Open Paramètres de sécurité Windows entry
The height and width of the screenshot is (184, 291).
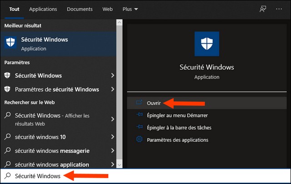[x=58, y=89]
